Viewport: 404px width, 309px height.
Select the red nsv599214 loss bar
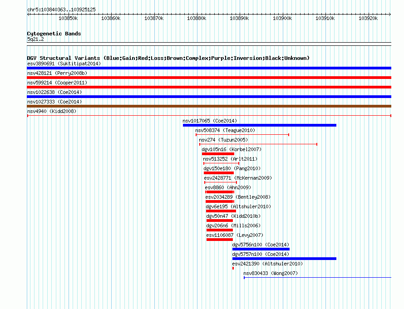(209, 87)
